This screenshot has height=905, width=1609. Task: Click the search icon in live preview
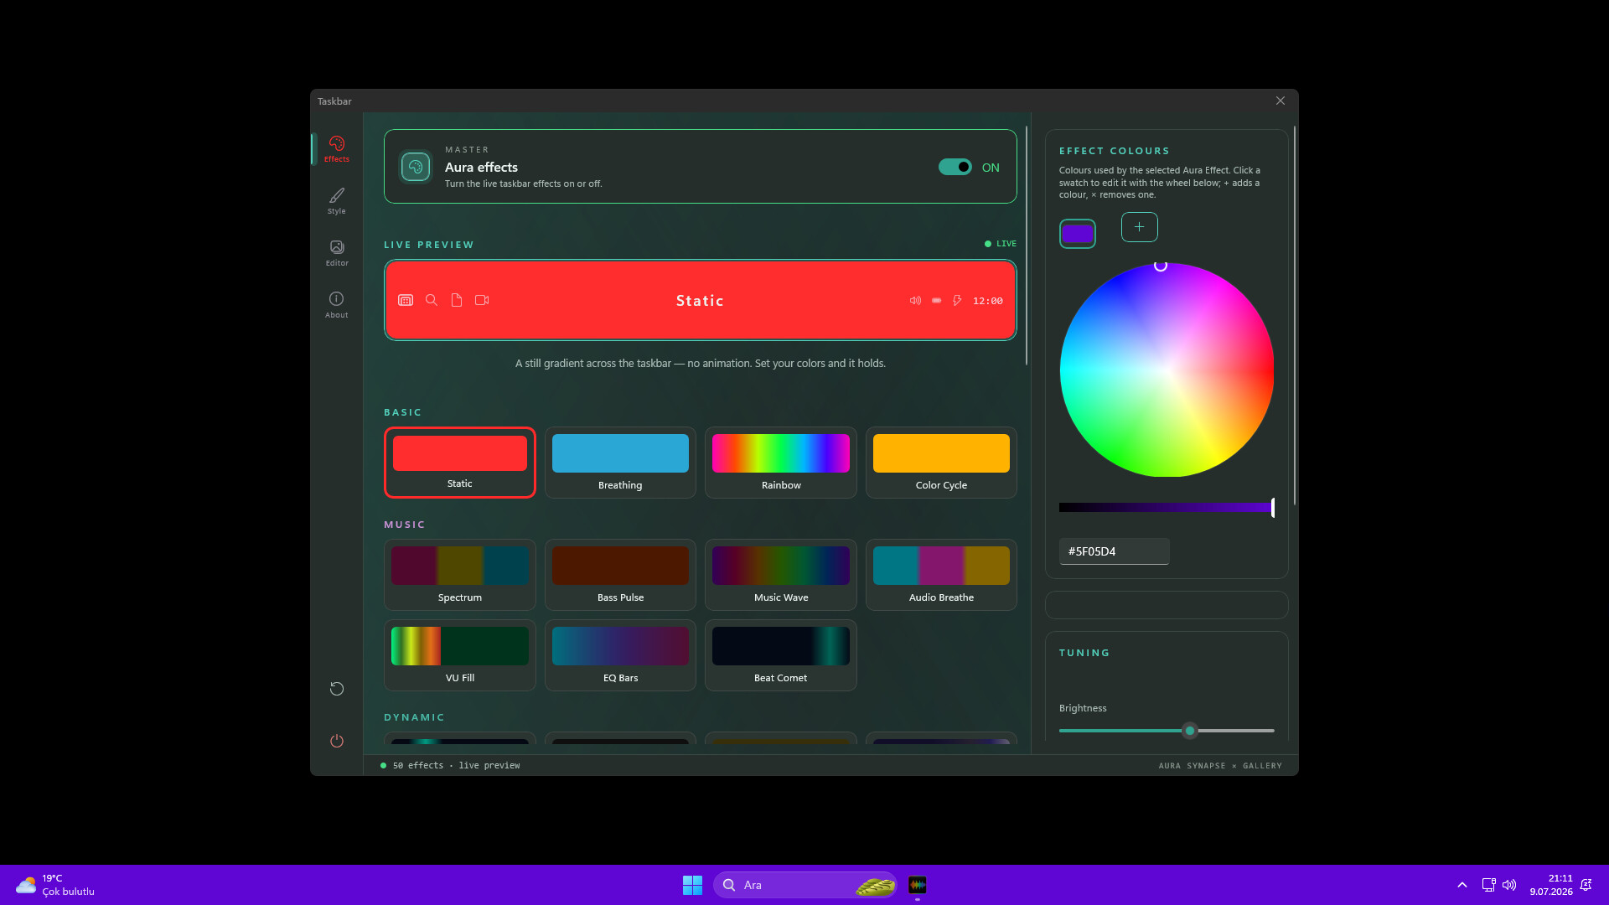pyautogui.click(x=432, y=300)
